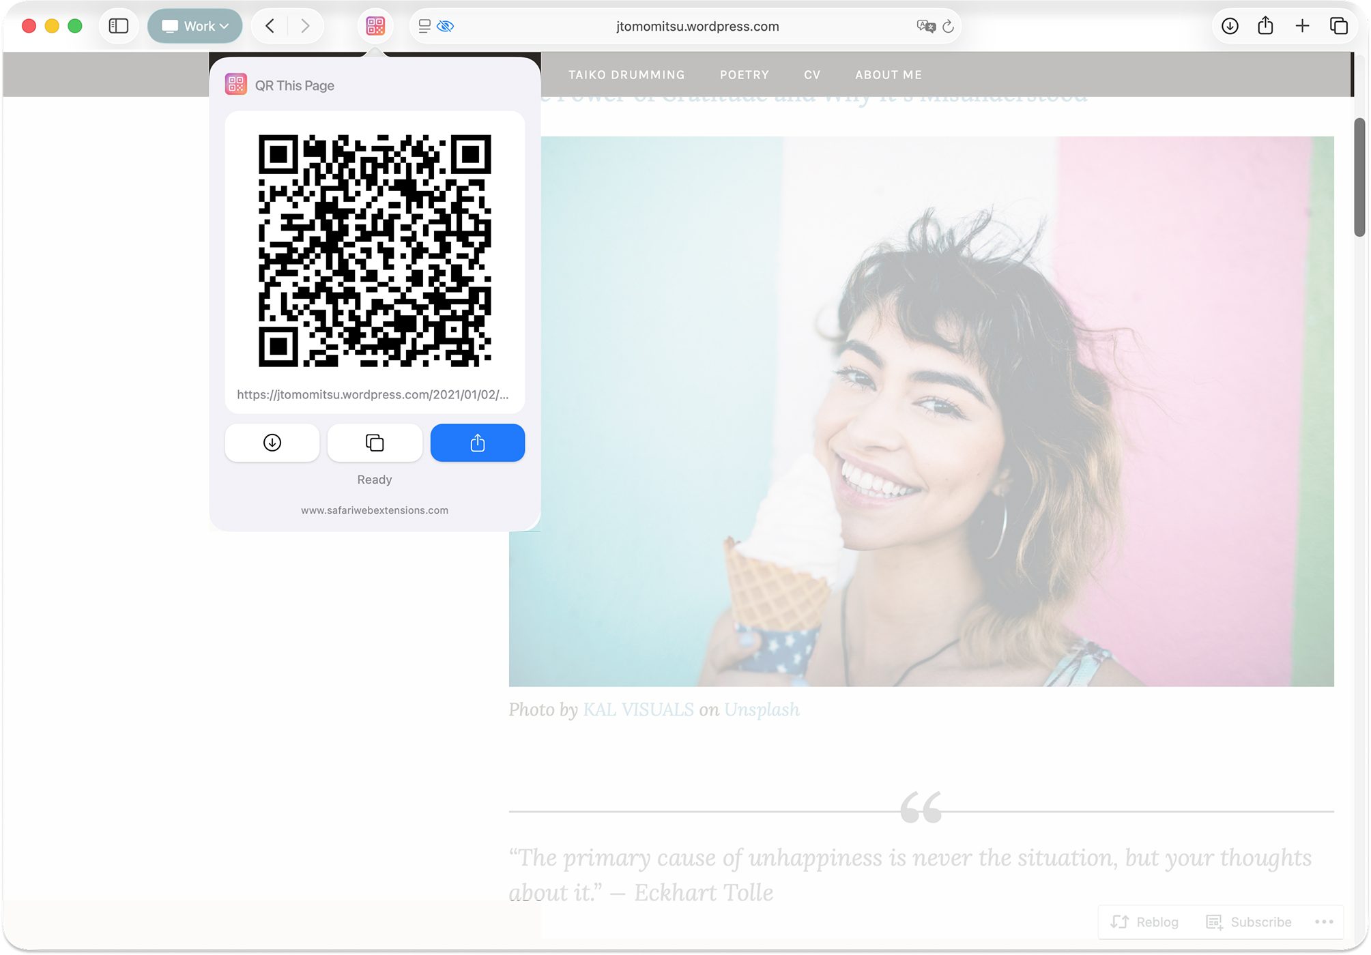Viewport: 1371px width, 955px height.
Task: Open Safari downloads list
Action: pyautogui.click(x=1230, y=26)
